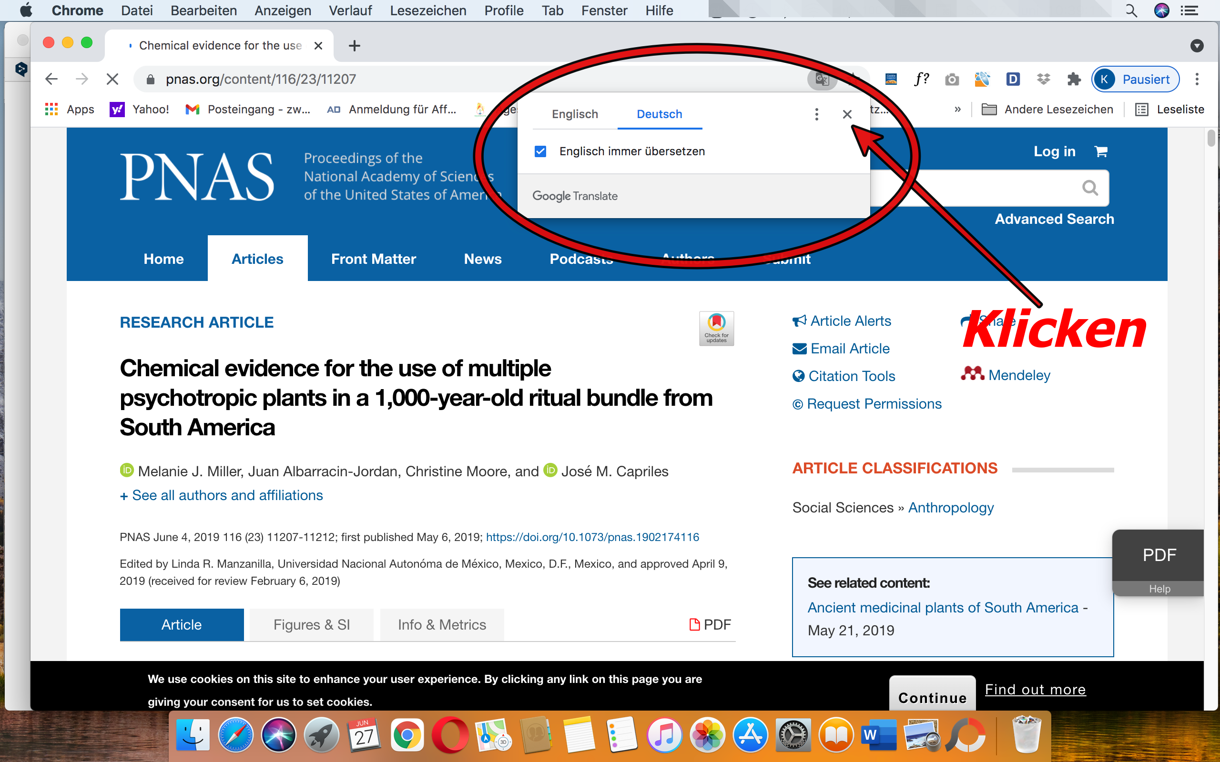
Task: Click the camera extension icon
Action: 952,79
